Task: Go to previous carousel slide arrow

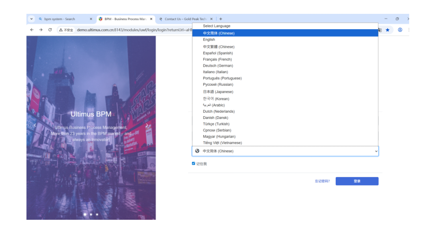Action: [35, 126]
